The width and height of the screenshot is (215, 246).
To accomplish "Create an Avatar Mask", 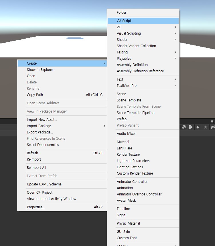I will (x=143, y=201).
